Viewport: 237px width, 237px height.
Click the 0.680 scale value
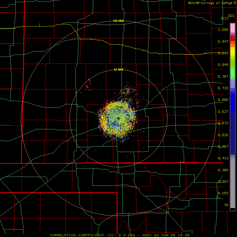223,100
